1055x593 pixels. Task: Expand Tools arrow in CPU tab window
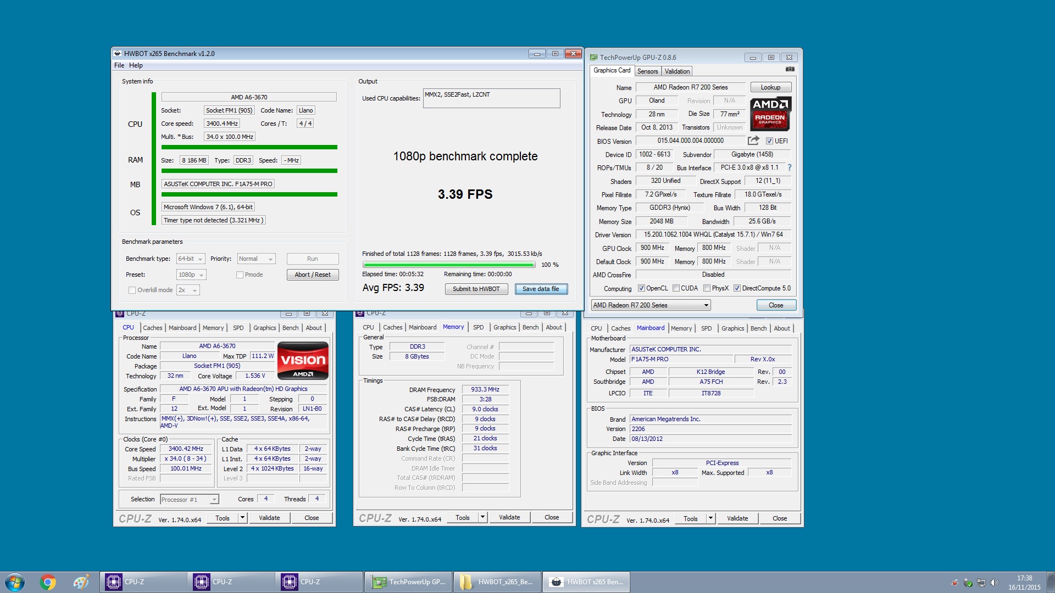242,518
